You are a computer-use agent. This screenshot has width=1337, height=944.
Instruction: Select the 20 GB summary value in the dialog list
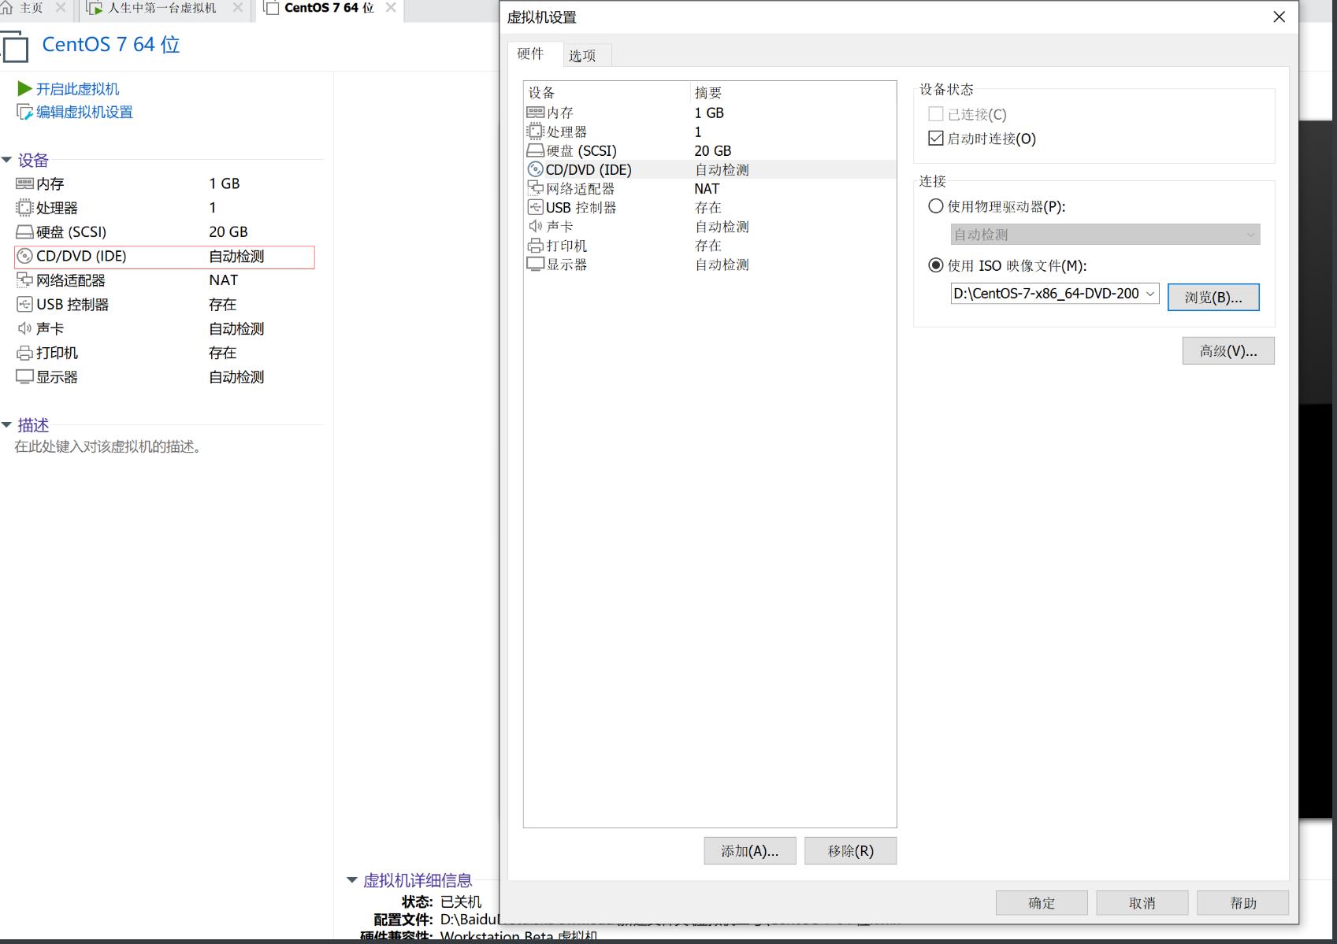712,150
